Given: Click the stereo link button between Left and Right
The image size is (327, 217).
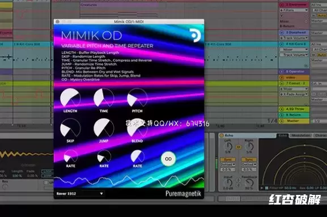Looking at the screenshot, I should click(239, 147).
